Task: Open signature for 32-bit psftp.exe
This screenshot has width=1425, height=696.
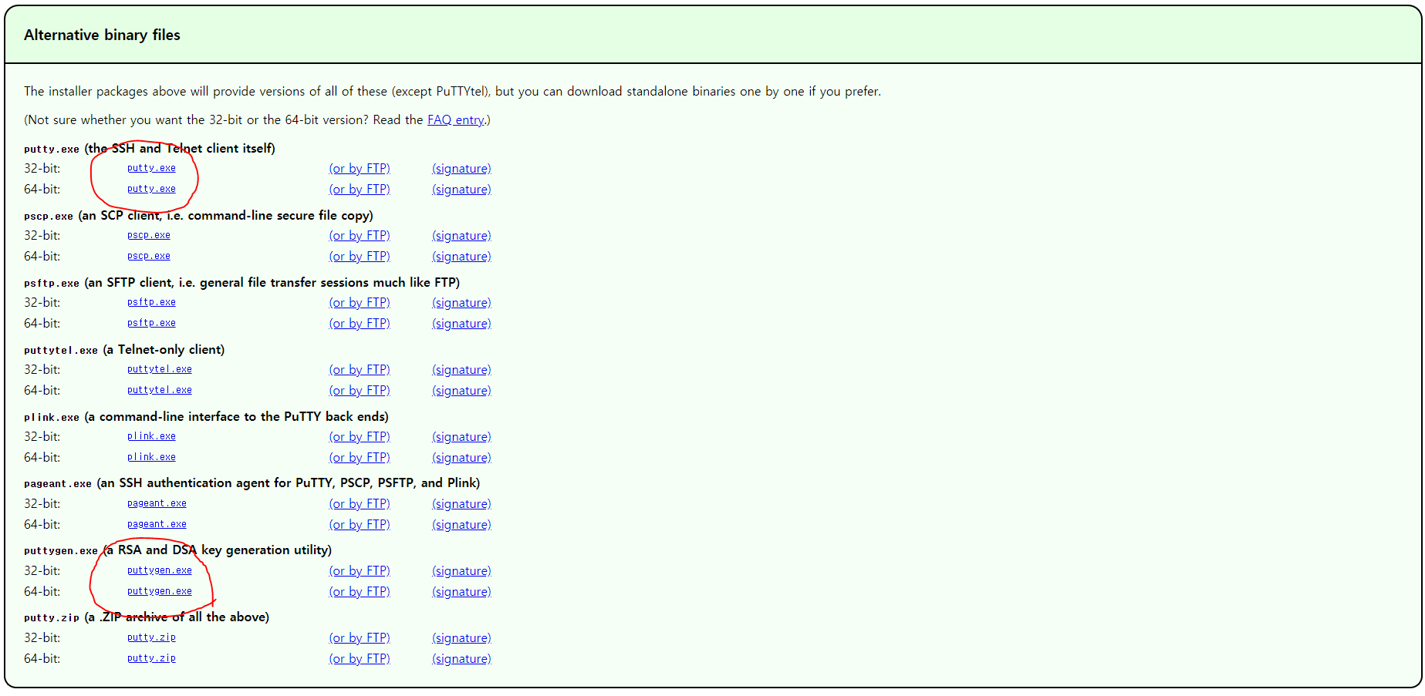Action: (x=461, y=303)
